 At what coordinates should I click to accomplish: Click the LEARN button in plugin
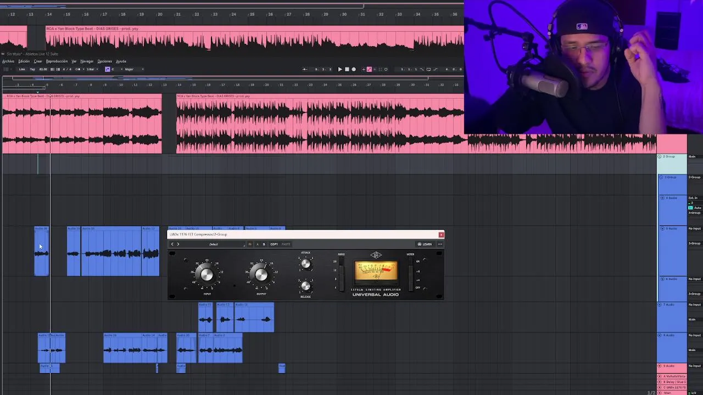pyautogui.click(x=425, y=244)
